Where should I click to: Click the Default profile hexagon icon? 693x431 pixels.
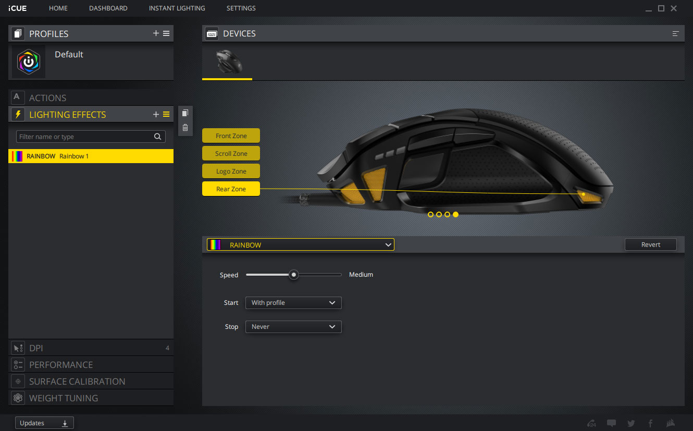28,61
